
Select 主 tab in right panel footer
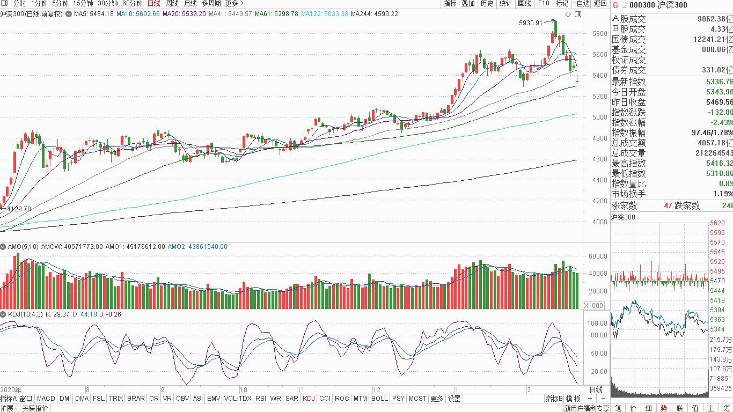711,408
